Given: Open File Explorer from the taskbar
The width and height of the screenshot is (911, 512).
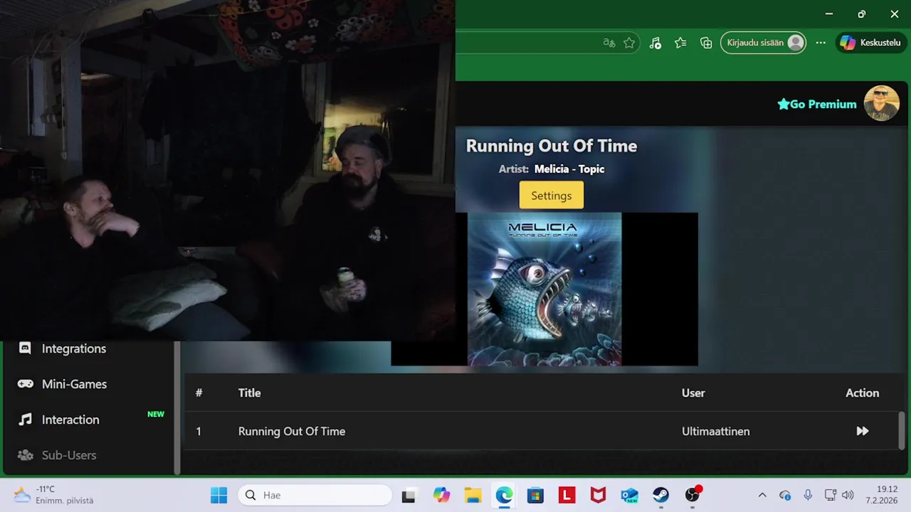Looking at the screenshot, I should click(473, 495).
